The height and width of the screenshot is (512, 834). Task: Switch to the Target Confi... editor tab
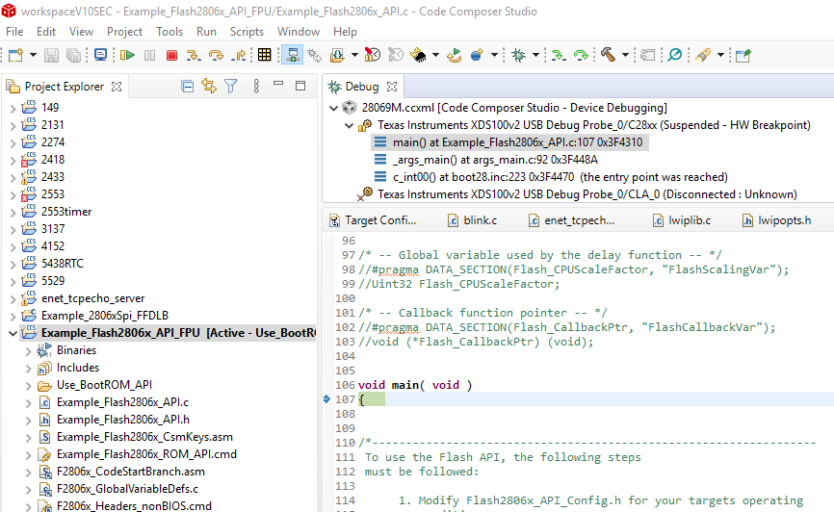click(x=373, y=220)
